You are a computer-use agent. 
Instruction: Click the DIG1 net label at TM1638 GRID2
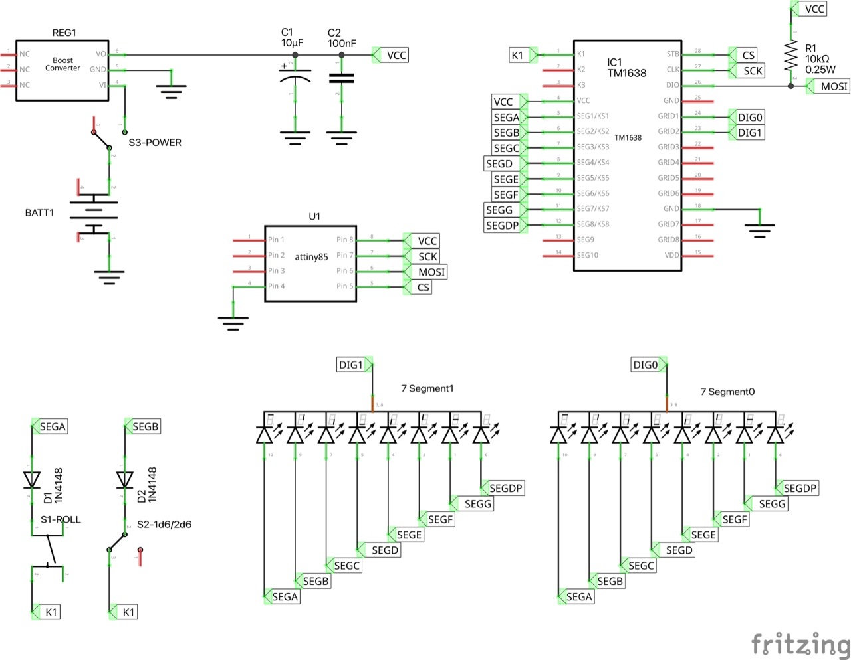747,133
